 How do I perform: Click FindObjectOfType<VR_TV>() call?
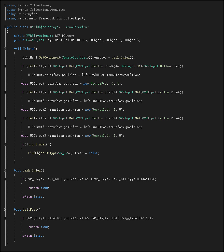point(51,153)
